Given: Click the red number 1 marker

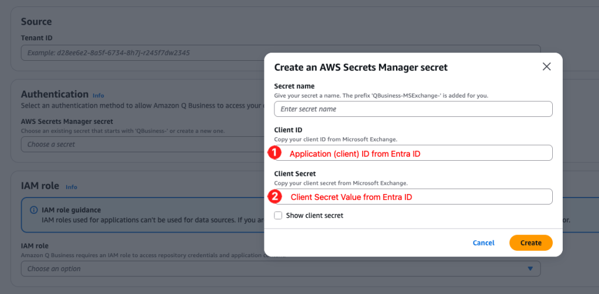Looking at the screenshot, I should [274, 153].
